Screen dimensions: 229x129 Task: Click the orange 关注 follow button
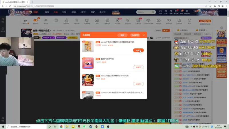pos(166,30)
